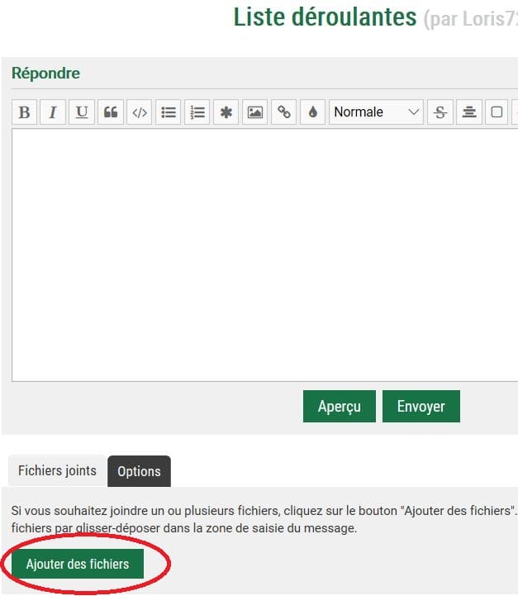The image size is (518, 596).
Task: Insert a quote block
Action: (x=111, y=112)
